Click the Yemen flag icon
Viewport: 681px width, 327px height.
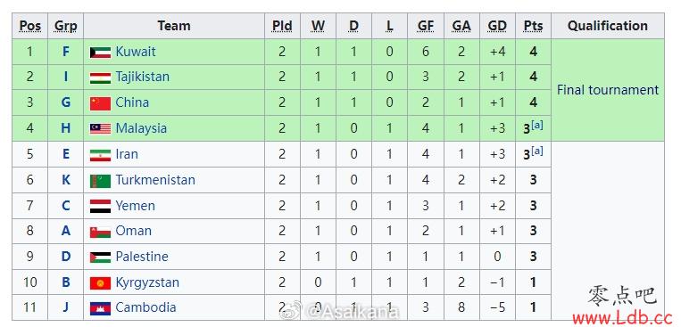click(x=100, y=207)
